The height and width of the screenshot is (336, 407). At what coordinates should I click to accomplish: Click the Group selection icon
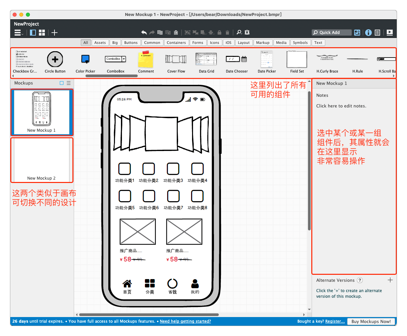coord(187,32)
